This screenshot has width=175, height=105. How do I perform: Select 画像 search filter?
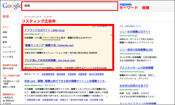pyautogui.click(x=5, y=32)
